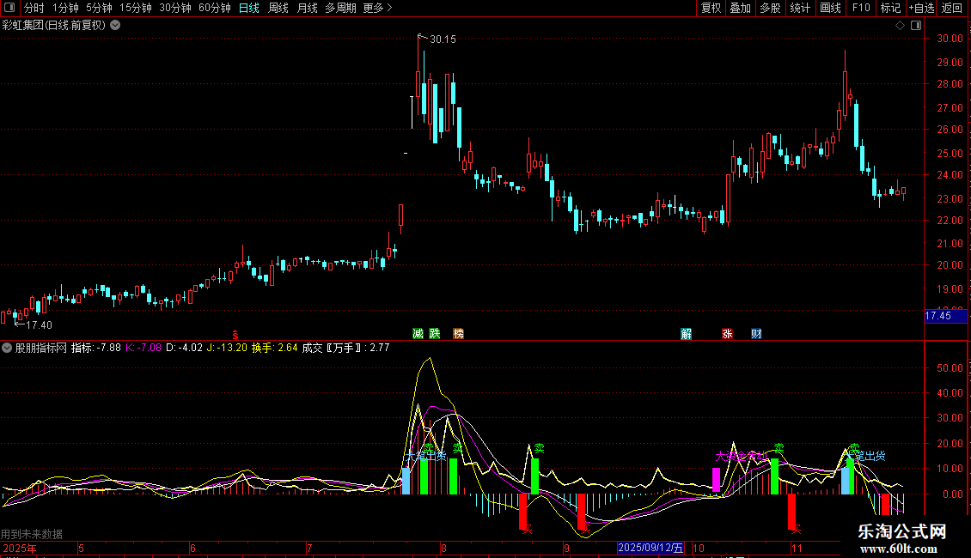Switch to 月线 monthly chart
This screenshot has height=558, width=971.
[x=307, y=8]
